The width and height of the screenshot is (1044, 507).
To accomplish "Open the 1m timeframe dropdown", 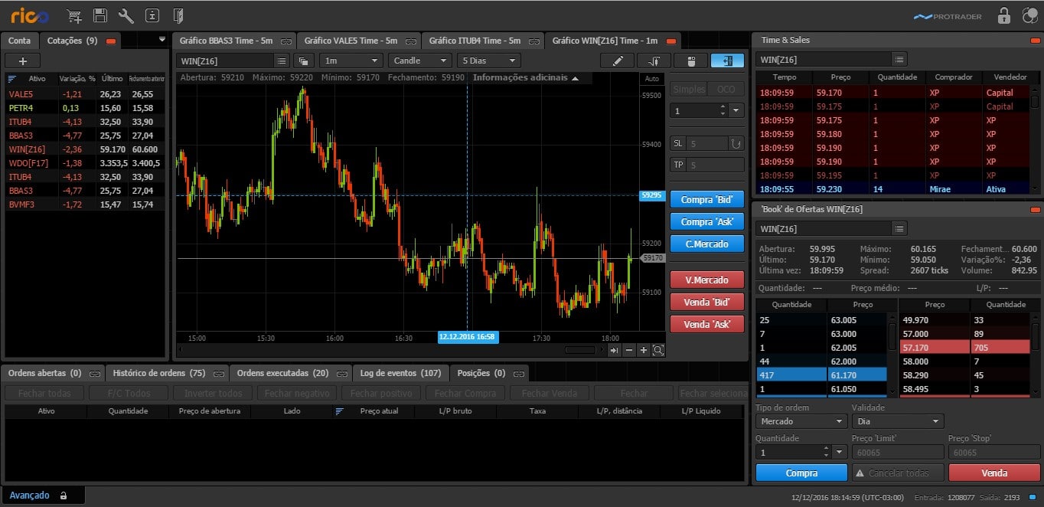I will tap(351, 61).
